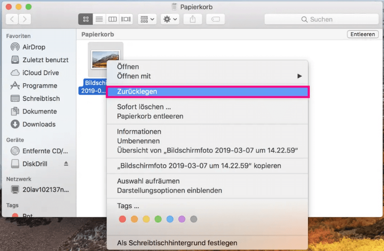Switch to list view in toolbar
The width and height of the screenshot is (384, 251).
point(99,19)
